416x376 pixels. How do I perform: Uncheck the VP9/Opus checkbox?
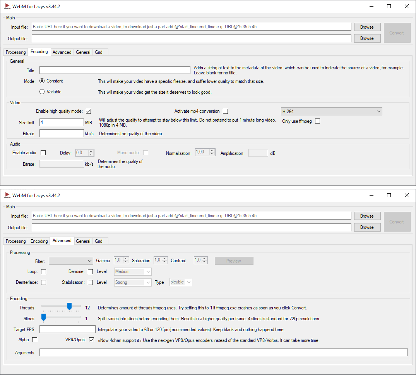pyautogui.click(x=92, y=340)
